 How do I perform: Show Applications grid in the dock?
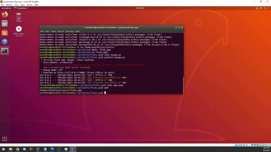pos(5,139)
